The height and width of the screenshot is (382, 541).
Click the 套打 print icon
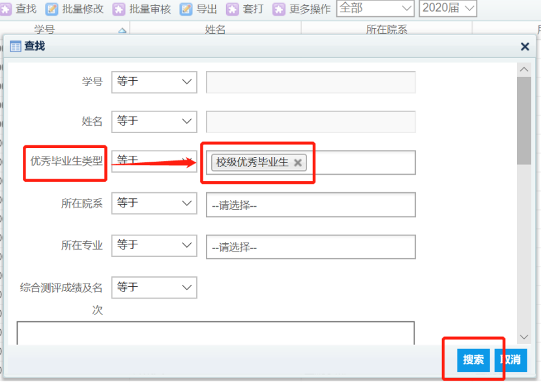233,9
